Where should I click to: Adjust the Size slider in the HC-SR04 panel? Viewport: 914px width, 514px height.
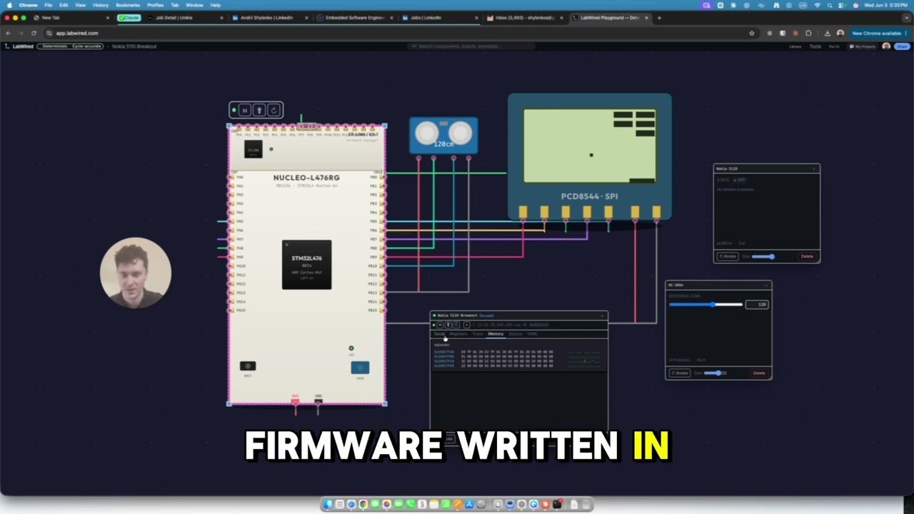[715, 373]
